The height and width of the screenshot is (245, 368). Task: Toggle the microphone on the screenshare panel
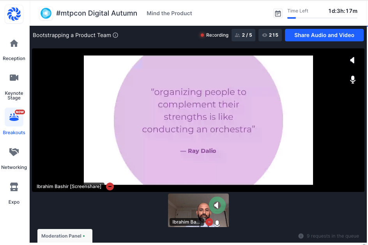click(352, 80)
